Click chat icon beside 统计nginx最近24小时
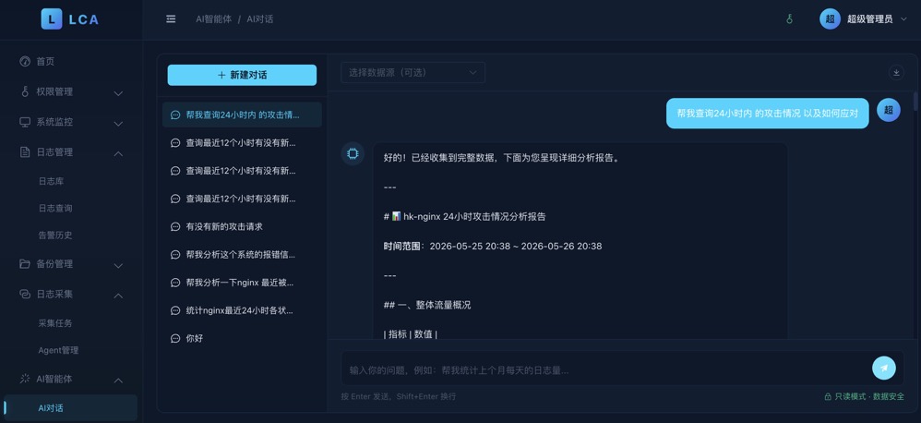This screenshot has height=423, width=921. pos(175,310)
